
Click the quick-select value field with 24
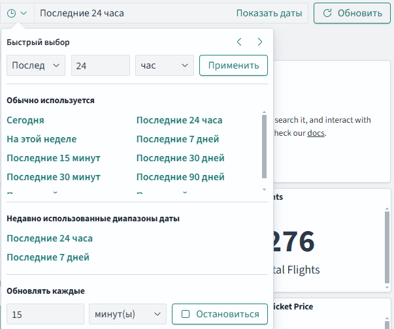tap(101, 65)
